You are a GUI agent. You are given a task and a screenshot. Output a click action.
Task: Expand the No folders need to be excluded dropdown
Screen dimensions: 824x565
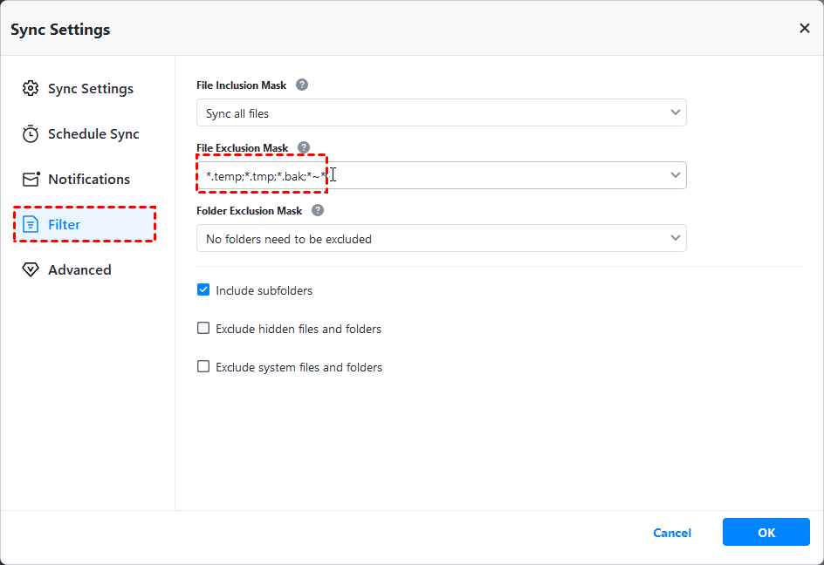[675, 238]
